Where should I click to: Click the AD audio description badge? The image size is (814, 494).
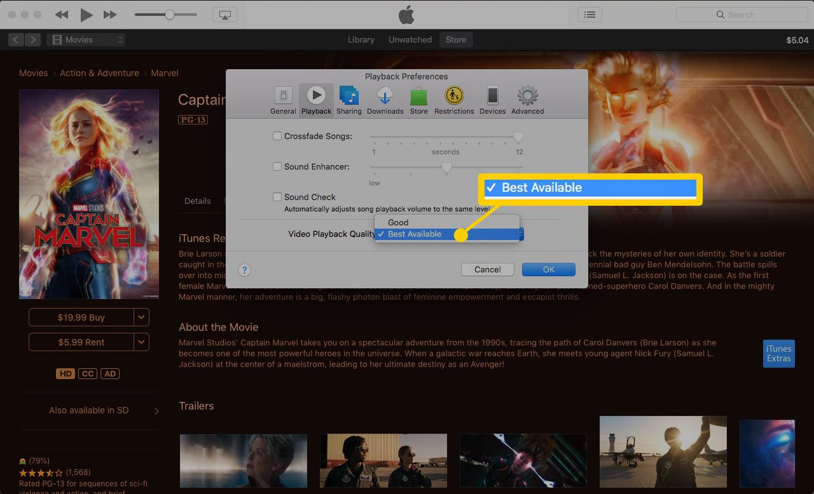[111, 373]
